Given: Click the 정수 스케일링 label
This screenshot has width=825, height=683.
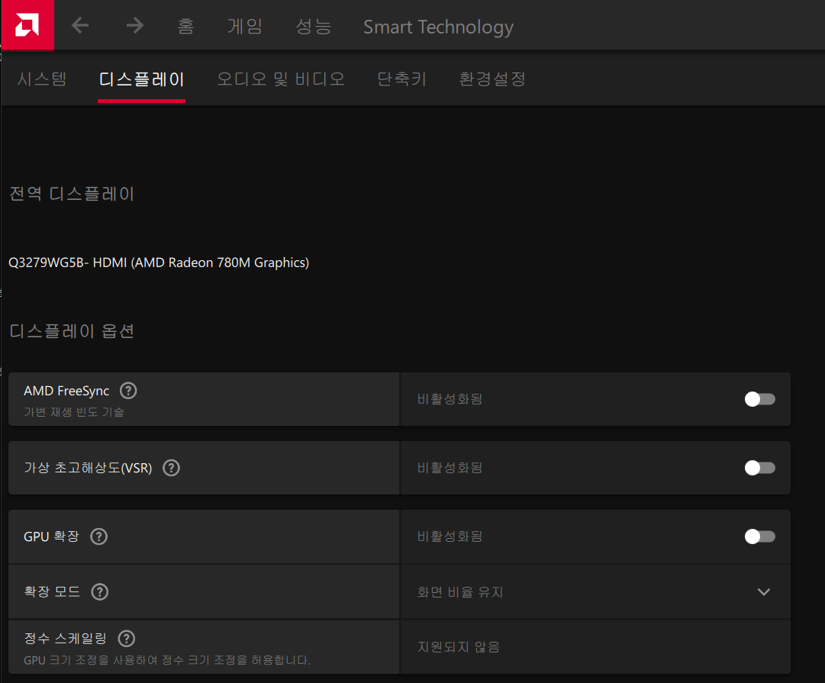Looking at the screenshot, I should (x=65, y=638).
